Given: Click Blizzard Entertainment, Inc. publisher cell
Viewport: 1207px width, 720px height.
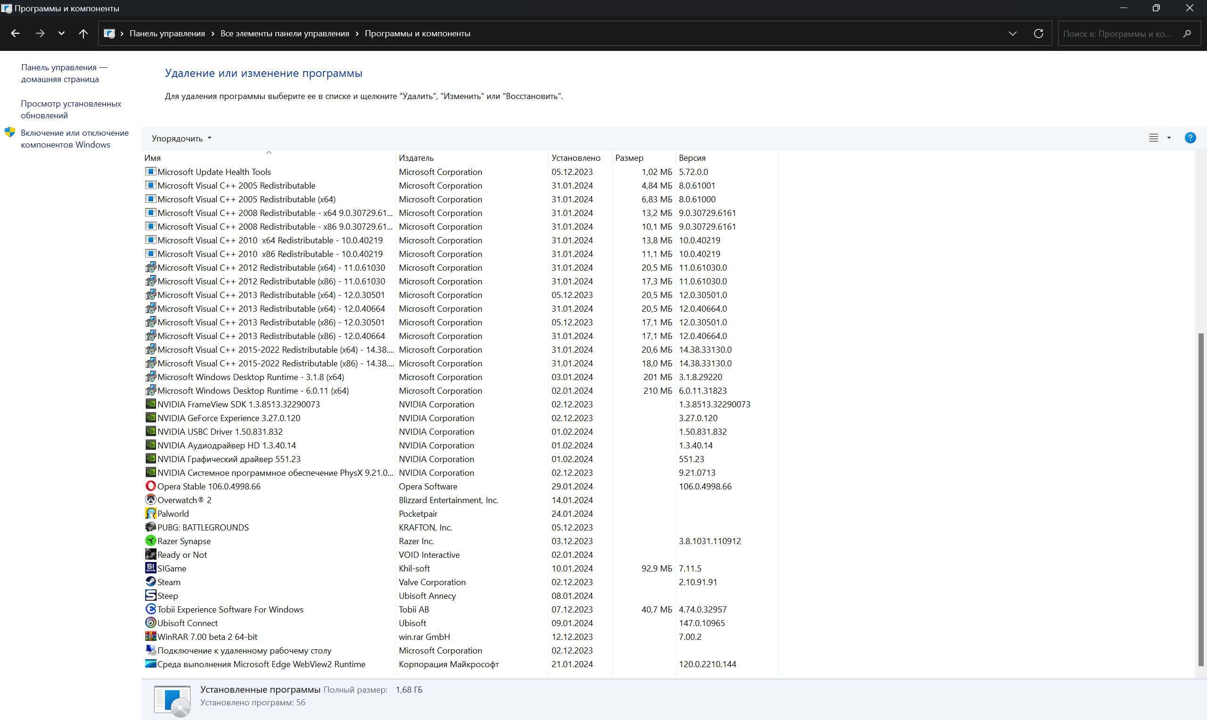Looking at the screenshot, I should [449, 500].
